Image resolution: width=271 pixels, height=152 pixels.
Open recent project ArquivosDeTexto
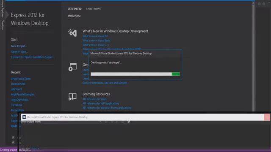point(21,79)
